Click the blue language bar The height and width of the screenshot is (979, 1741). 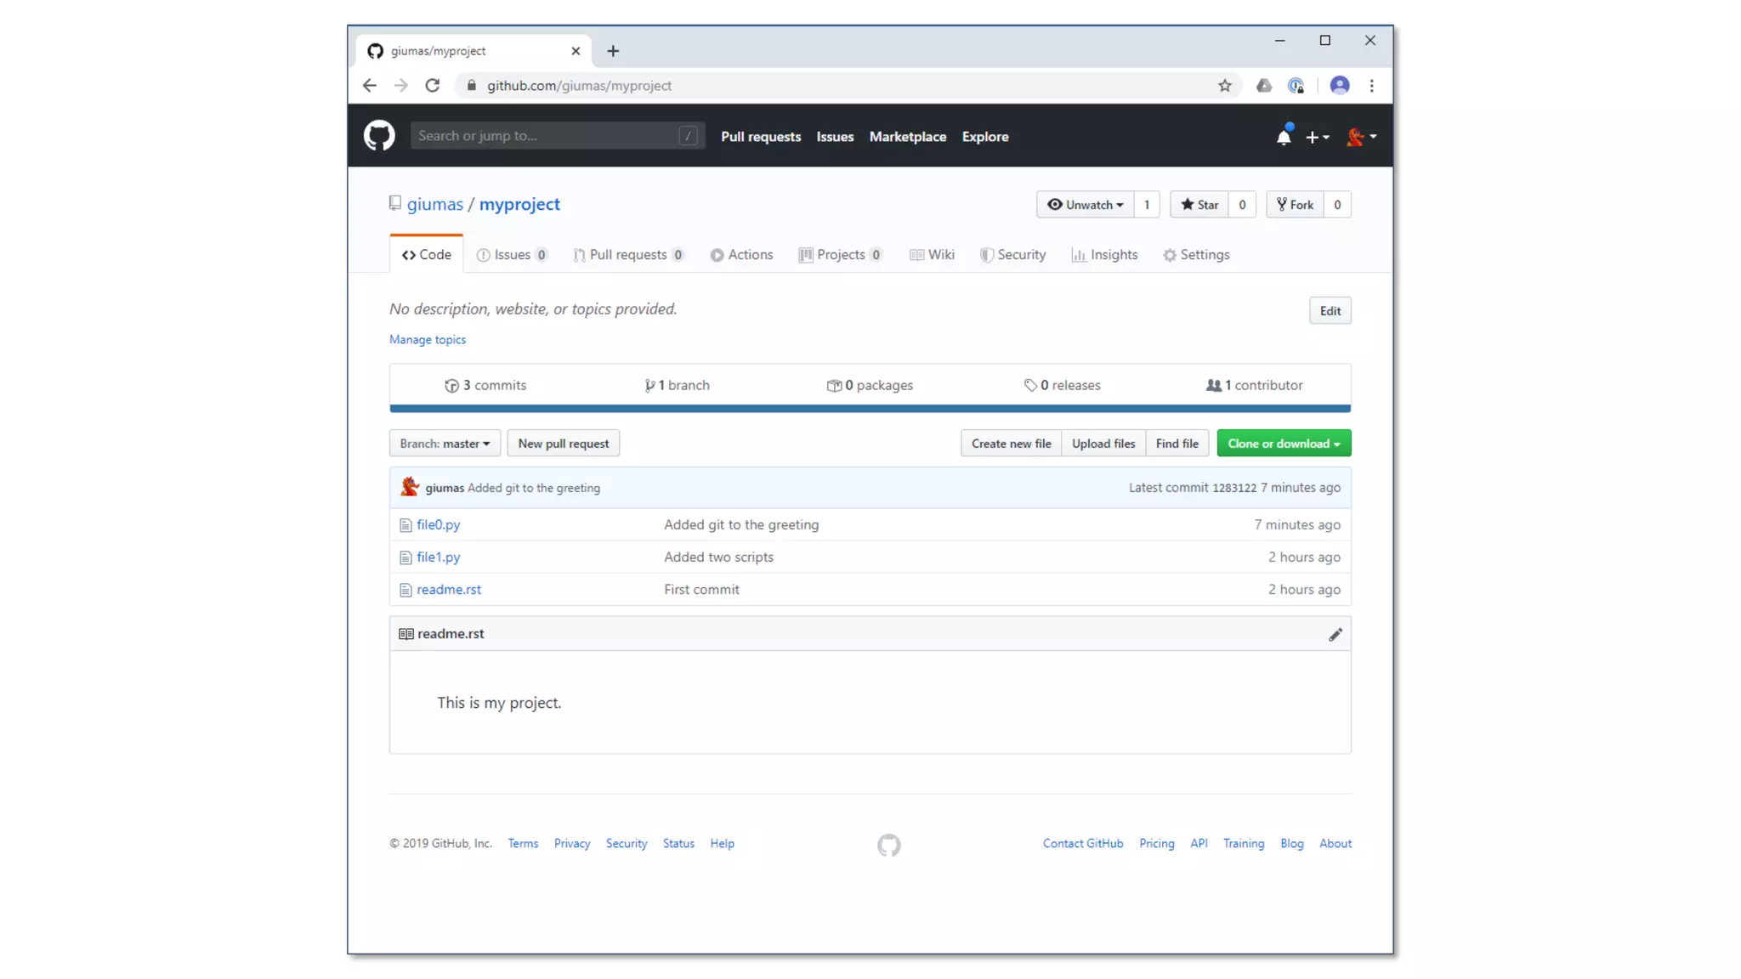870,409
